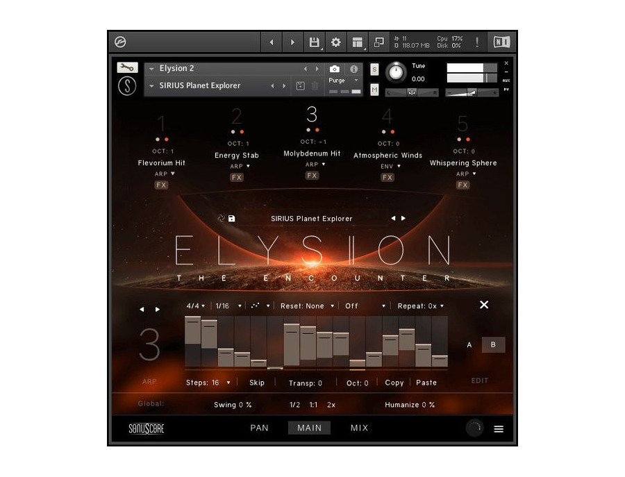This screenshot has height=477, width=625.
Task: Select pattern A
Action: 469,344
